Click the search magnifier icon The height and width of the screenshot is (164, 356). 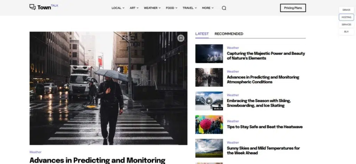click(224, 8)
